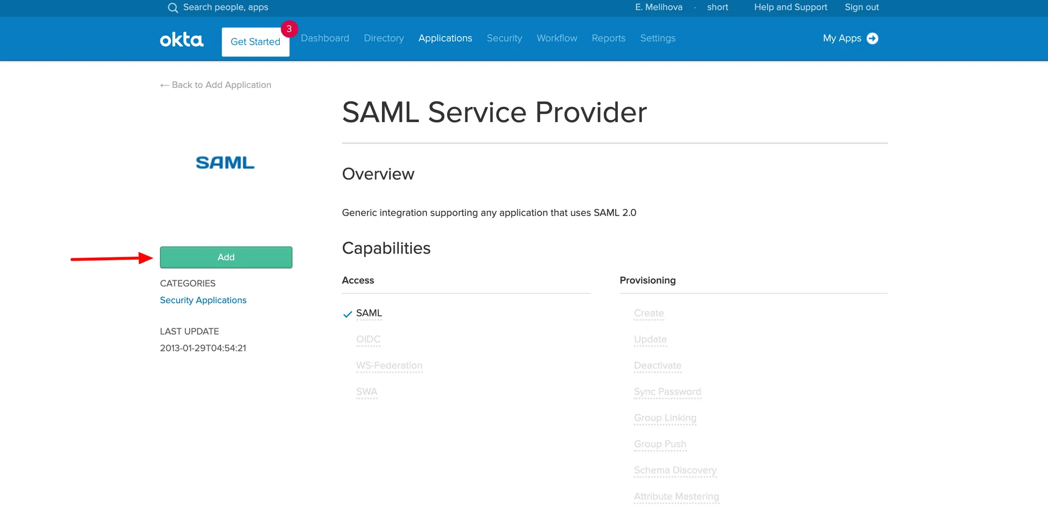Open Help and Support
Screen dimensions: 1048x509
click(x=790, y=7)
